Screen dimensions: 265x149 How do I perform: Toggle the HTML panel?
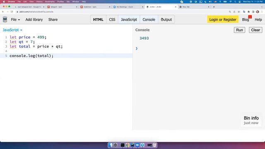pyautogui.click(x=98, y=19)
